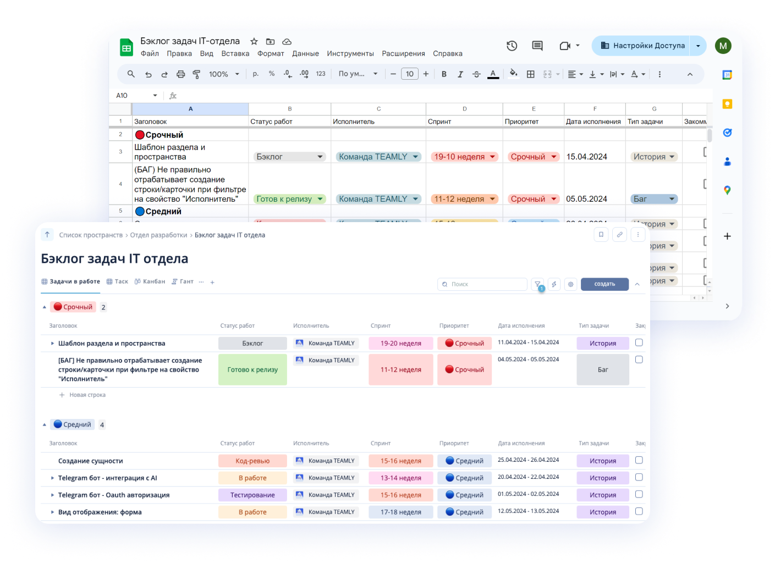Open Google Keep icon in side panel

727,104
